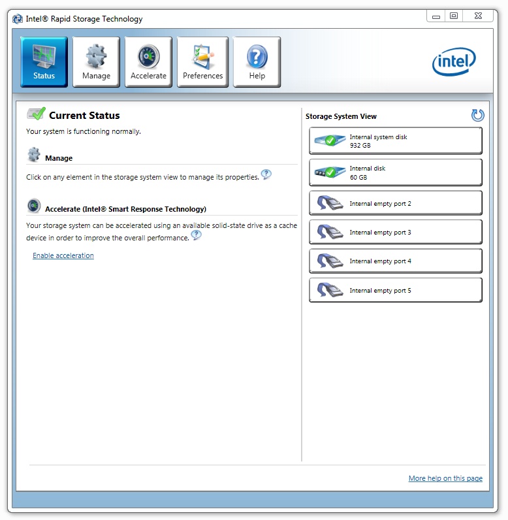Click the cable icon of empty port 2
The image size is (508, 520).
pos(330,203)
